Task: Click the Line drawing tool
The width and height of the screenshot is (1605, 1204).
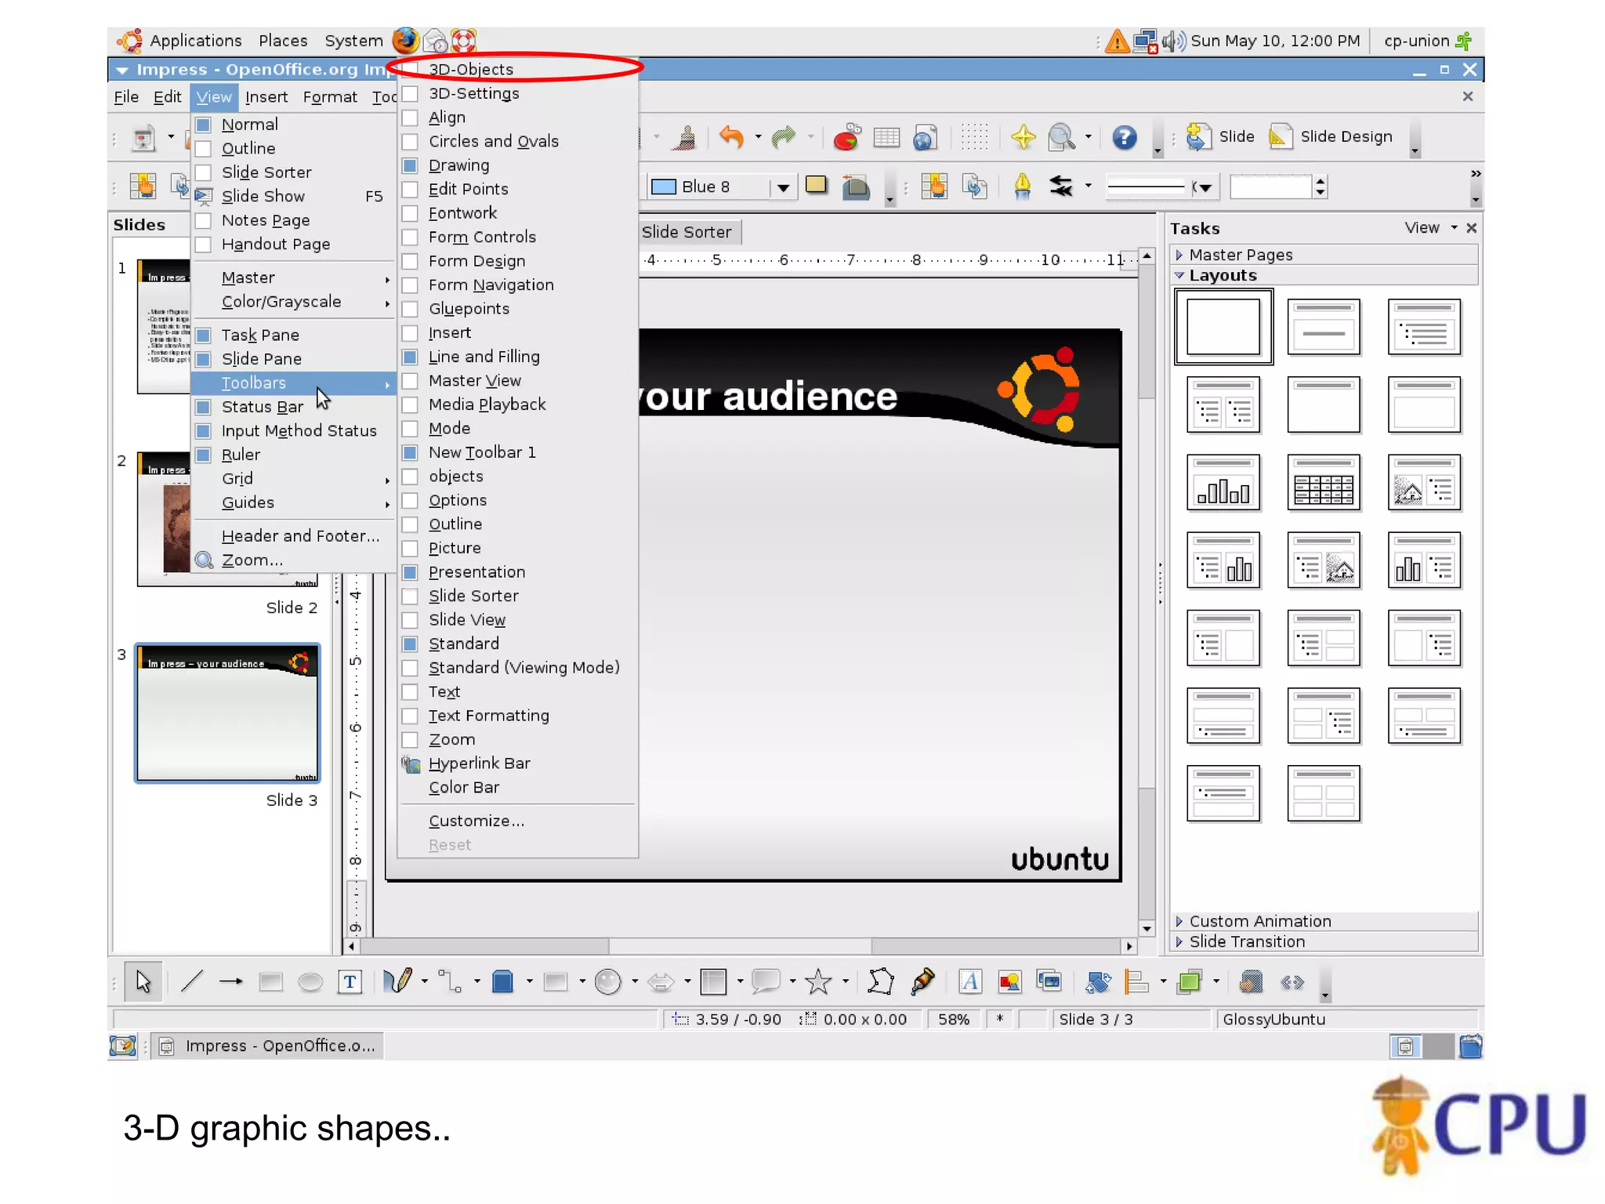Action: pos(191,981)
